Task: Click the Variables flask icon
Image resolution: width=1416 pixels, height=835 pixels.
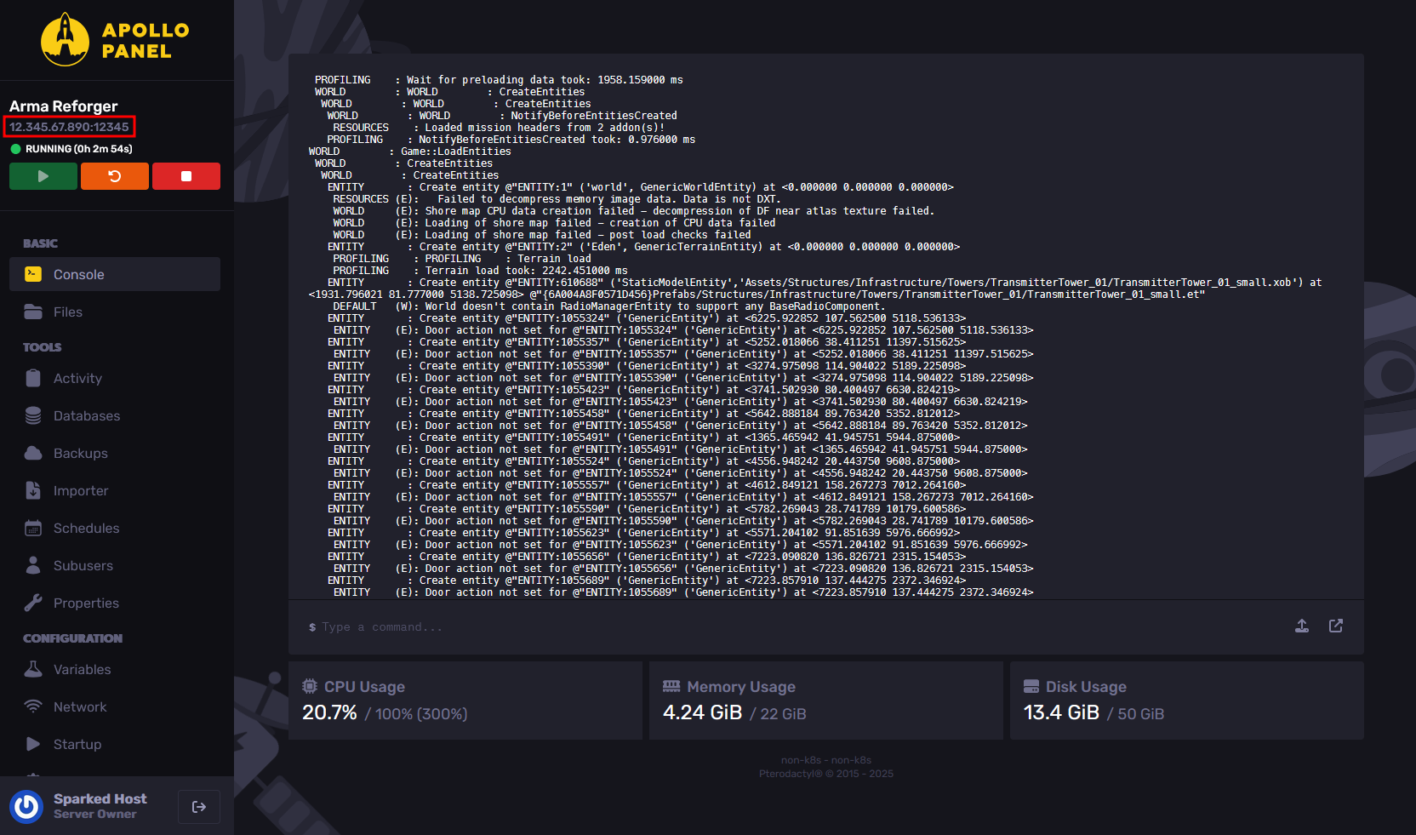Action: 33,669
